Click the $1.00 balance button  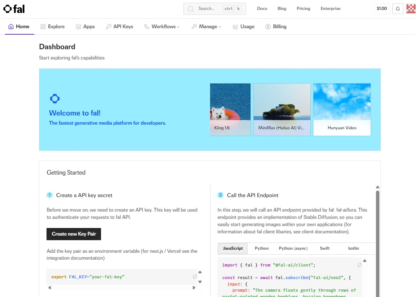pyautogui.click(x=382, y=8)
